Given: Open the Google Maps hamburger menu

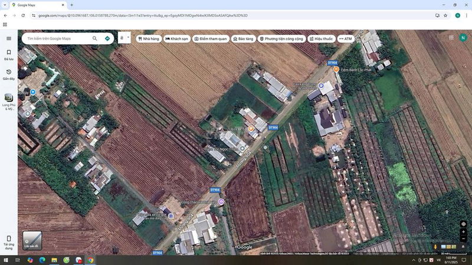Looking at the screenshot, I should point(9,38).
